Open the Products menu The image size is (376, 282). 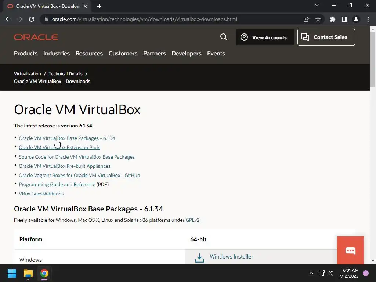[26, 54]
